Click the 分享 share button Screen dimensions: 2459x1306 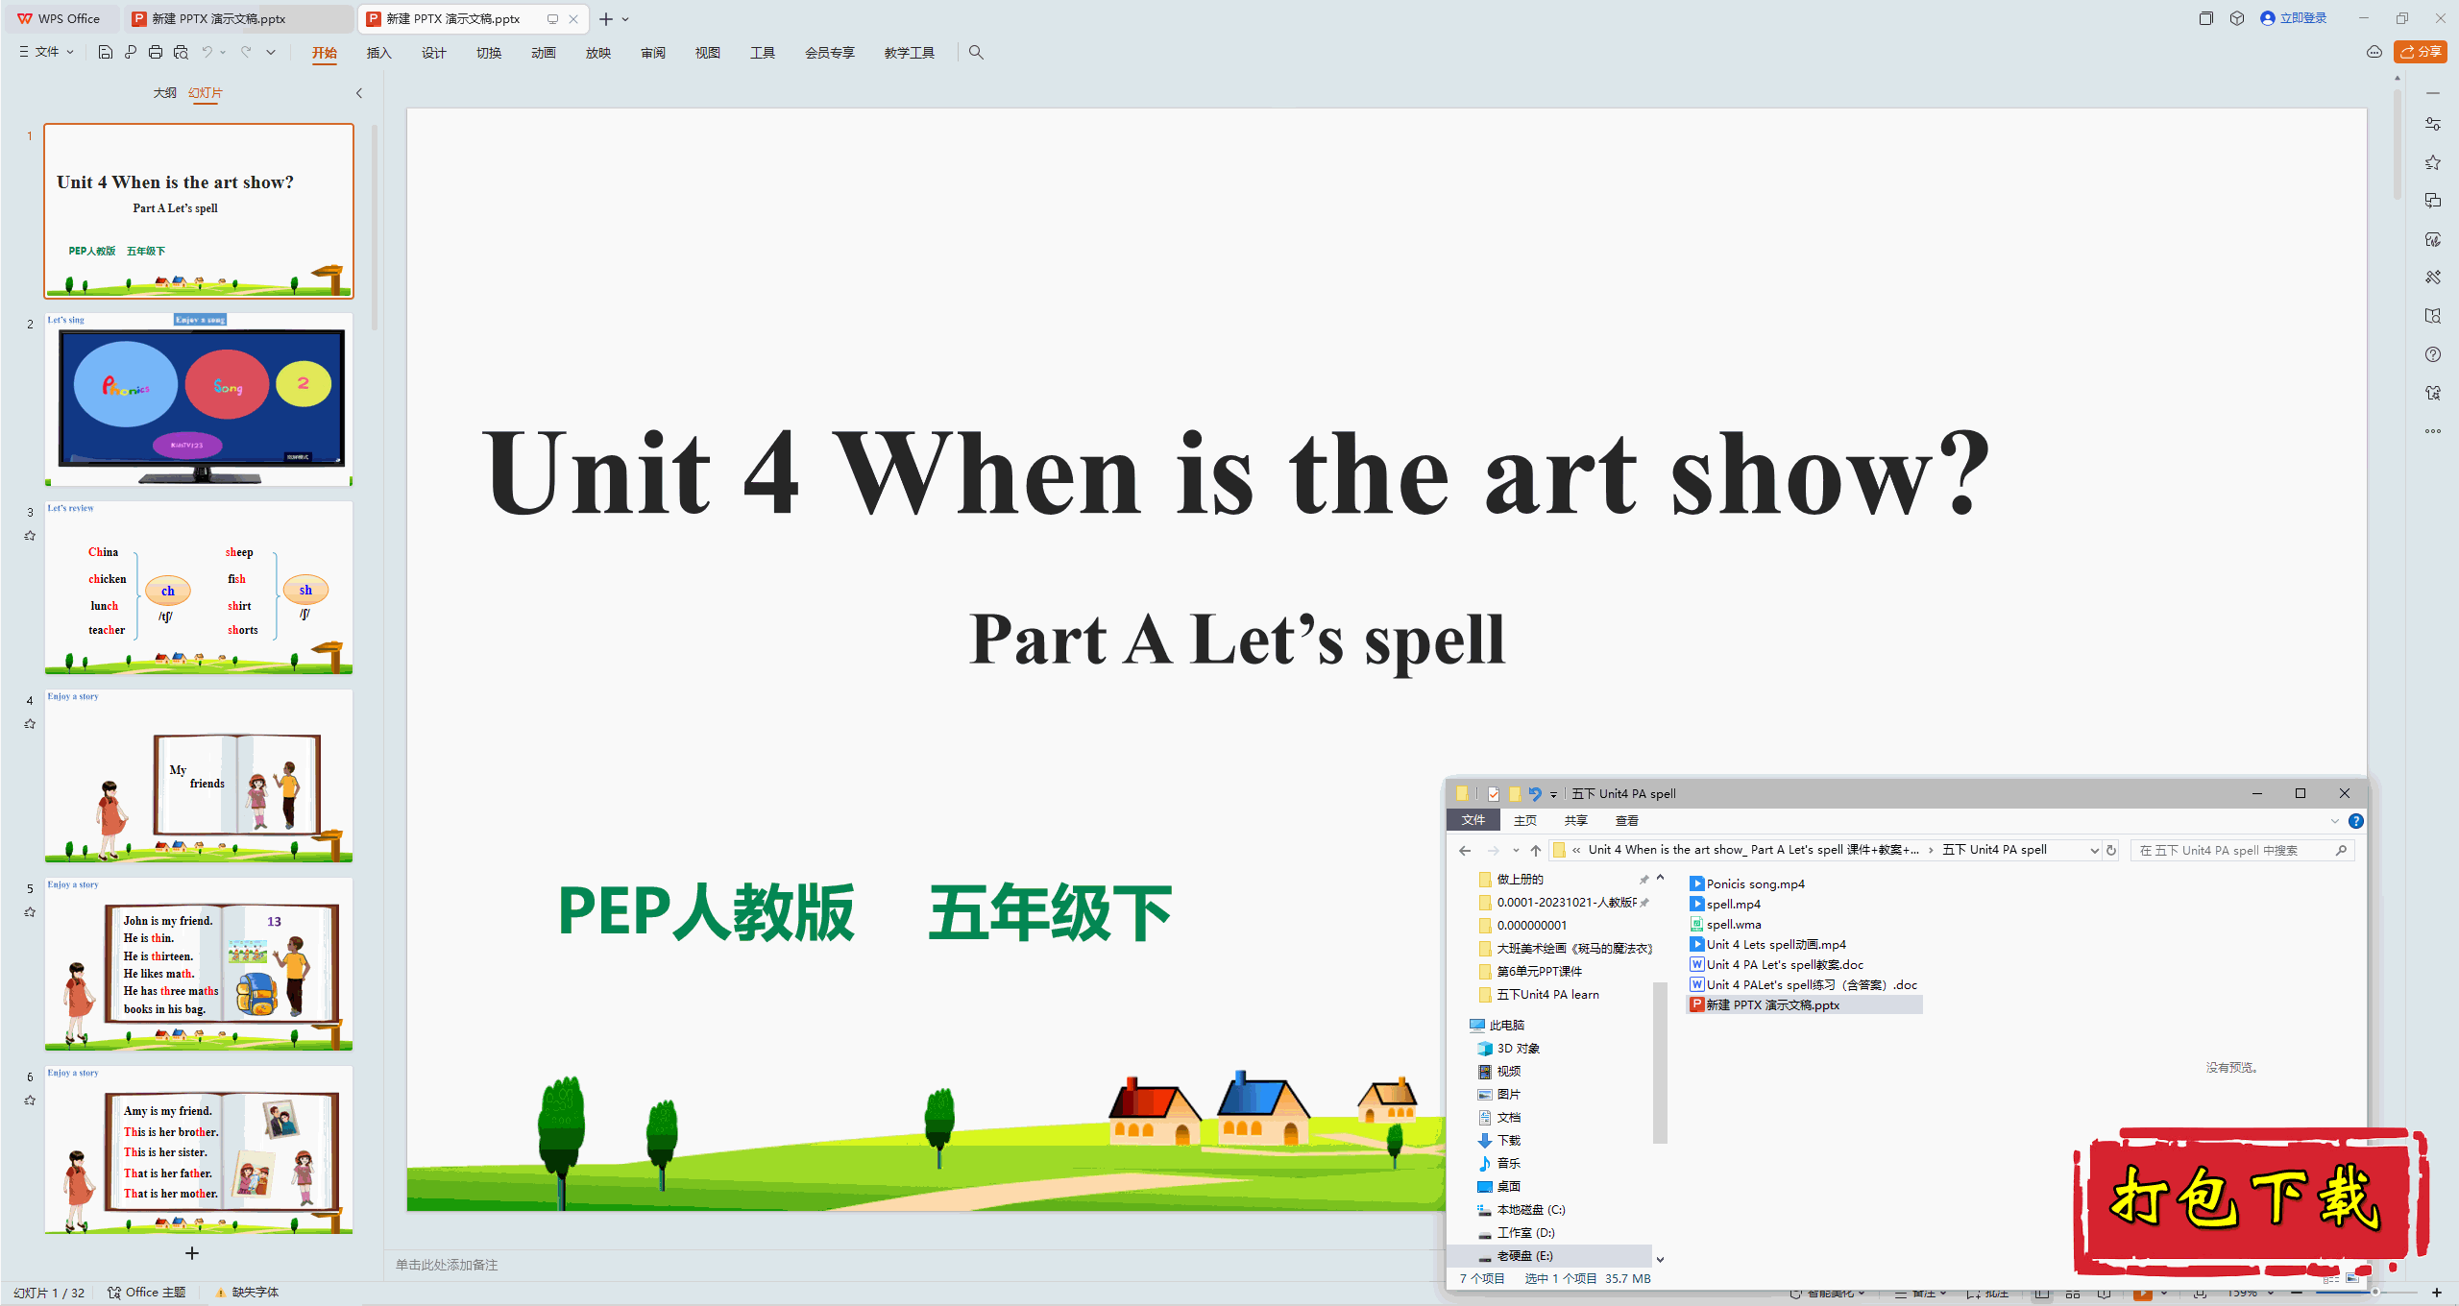point(2421,52)
